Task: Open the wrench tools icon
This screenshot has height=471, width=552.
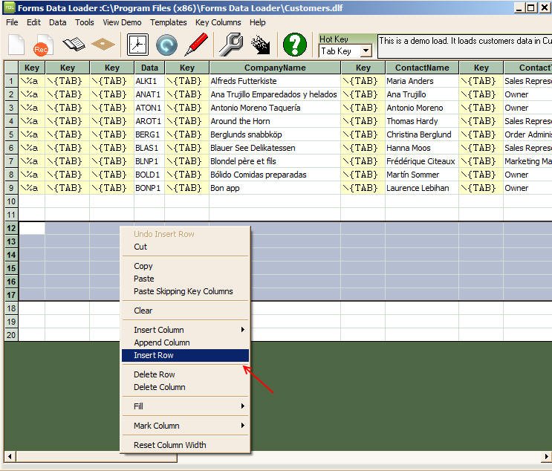Action: [x=231, y=45]
